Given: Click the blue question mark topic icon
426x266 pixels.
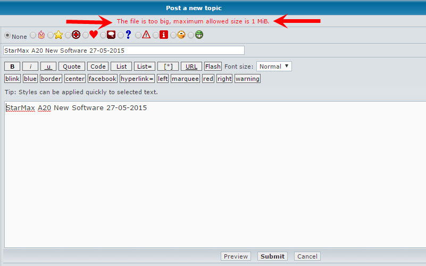Looking at the screenshot, I should point(129,35).
